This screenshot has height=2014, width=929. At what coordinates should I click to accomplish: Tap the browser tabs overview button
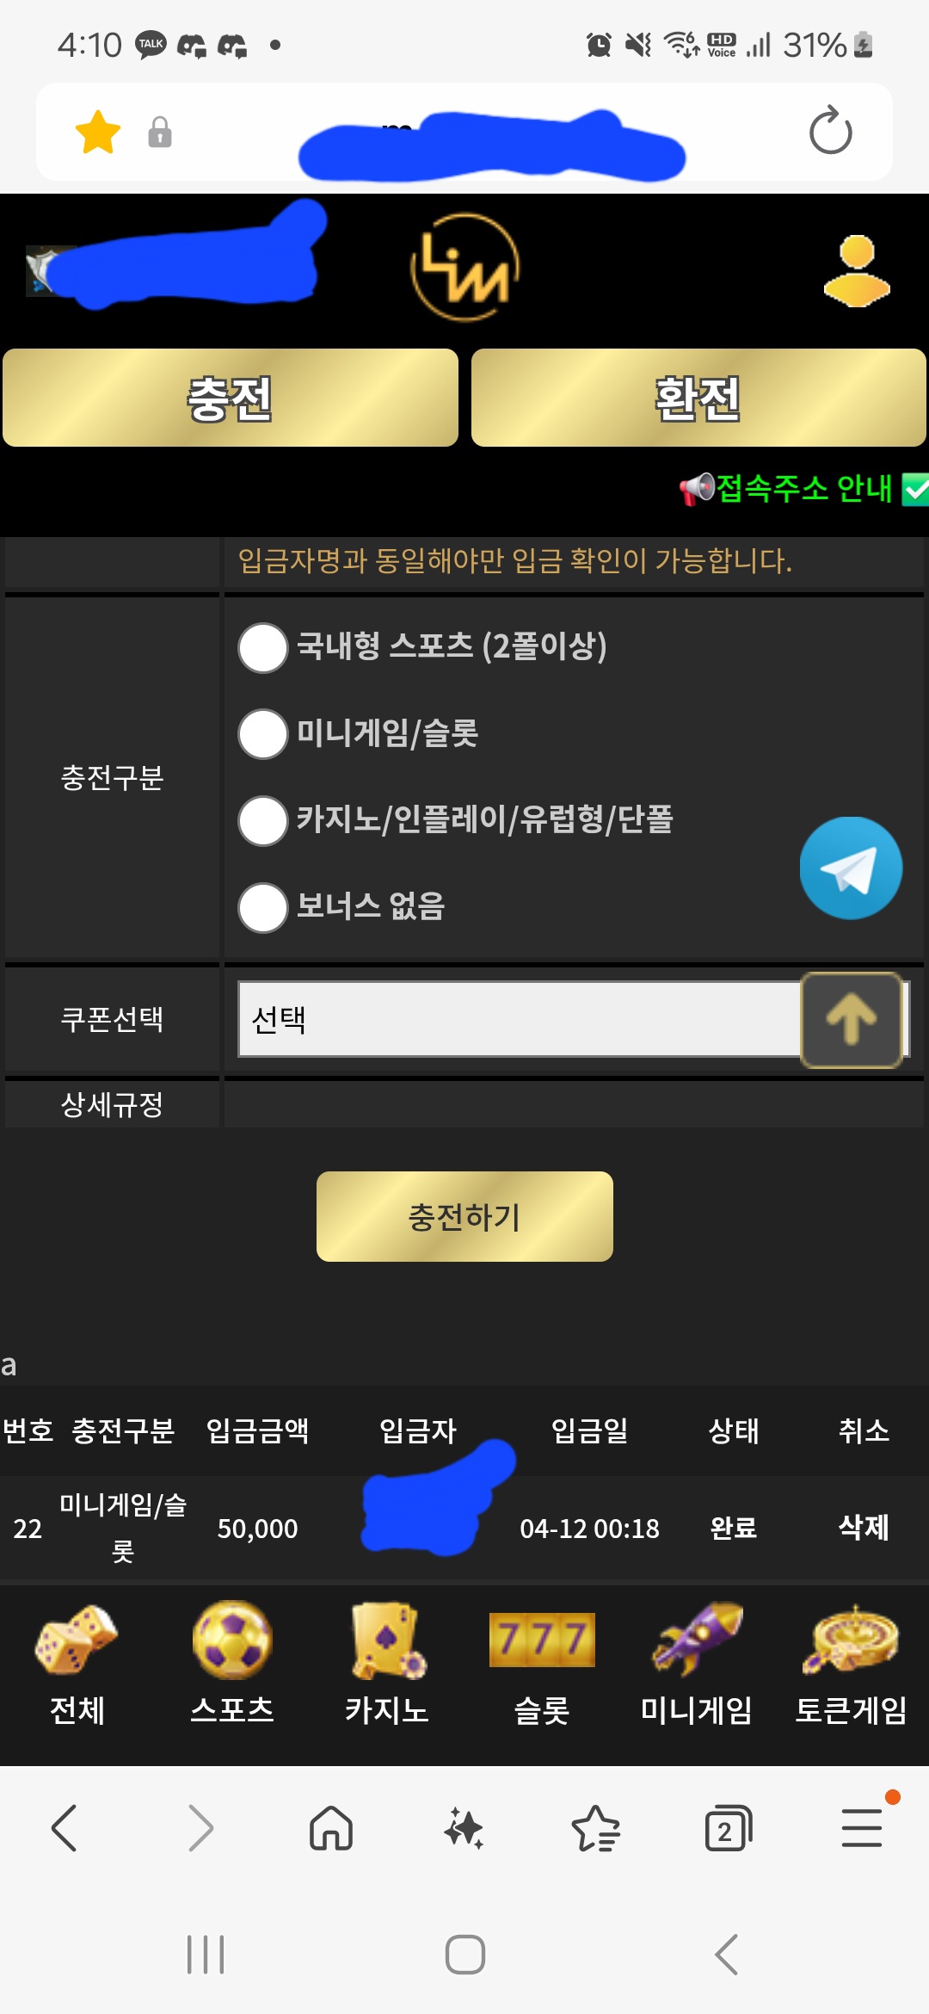pyautogui.click(x=727, y=1827)
